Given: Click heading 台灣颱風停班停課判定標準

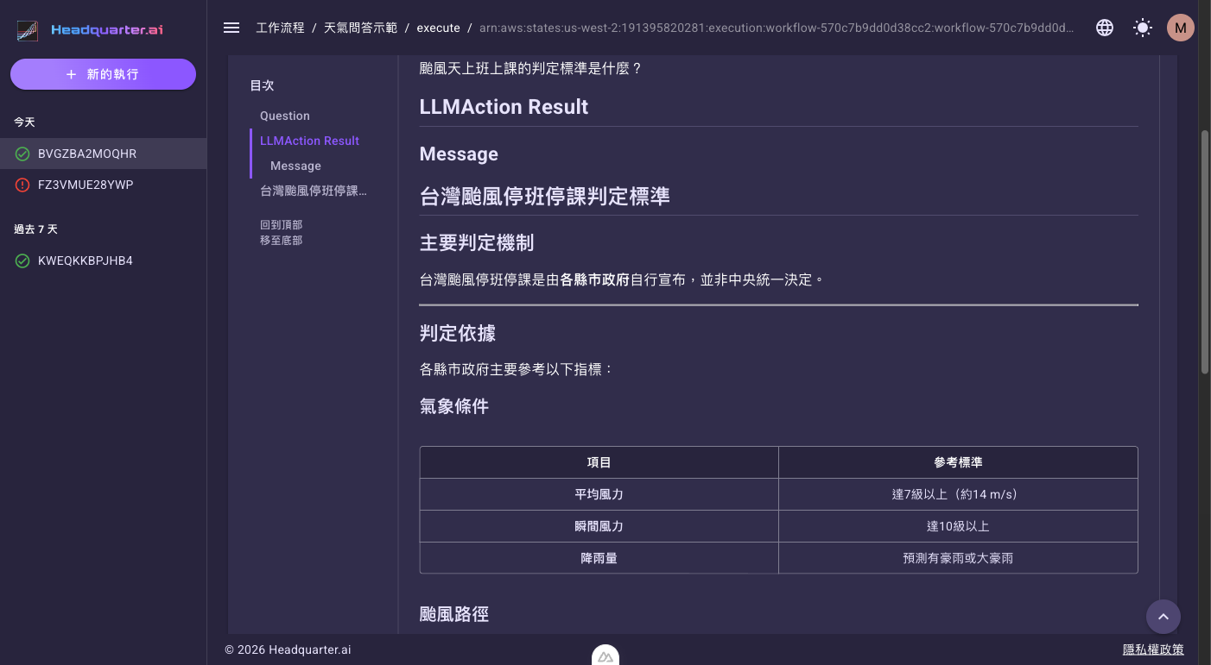Looking at the screenshot, I should [x=544, y=197].
